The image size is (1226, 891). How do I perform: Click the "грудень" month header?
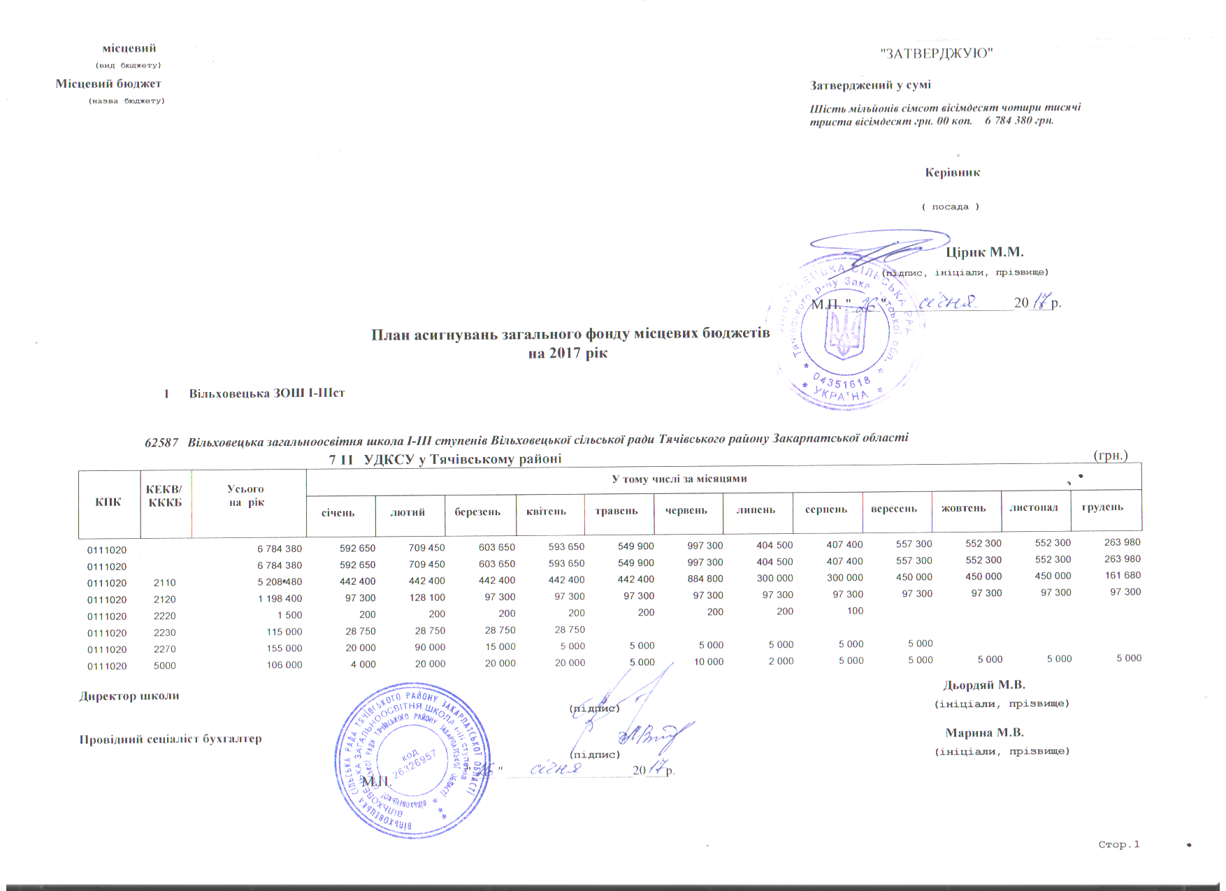(x=1102, y=507)
